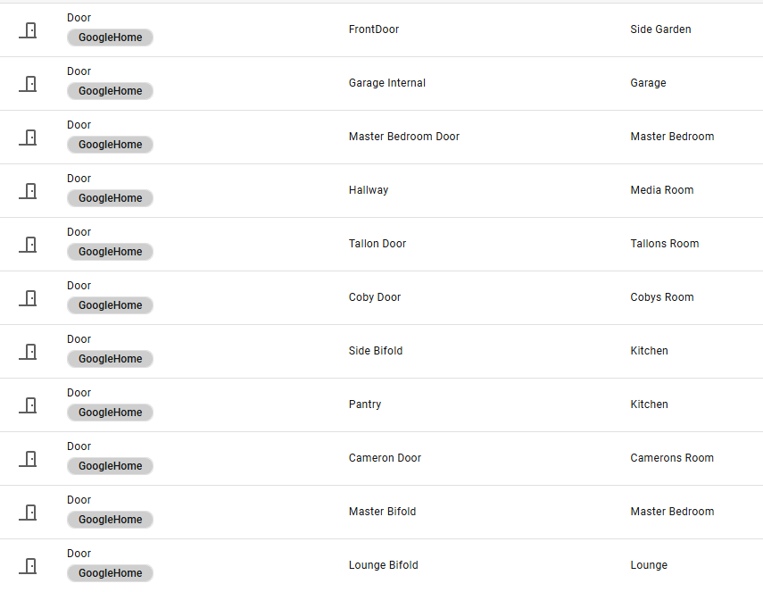
Task: Open the Cobys Room area entry
Action: tap(661, 297)
